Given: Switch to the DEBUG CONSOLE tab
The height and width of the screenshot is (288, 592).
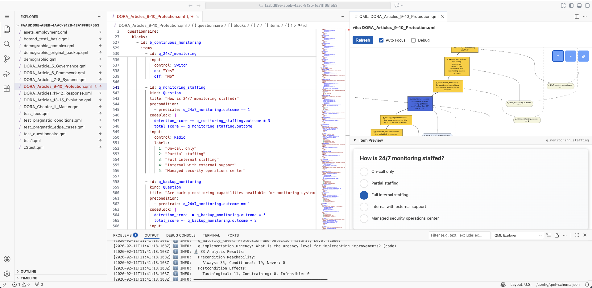Looking at the screenshot, I should tap(181, 235).
